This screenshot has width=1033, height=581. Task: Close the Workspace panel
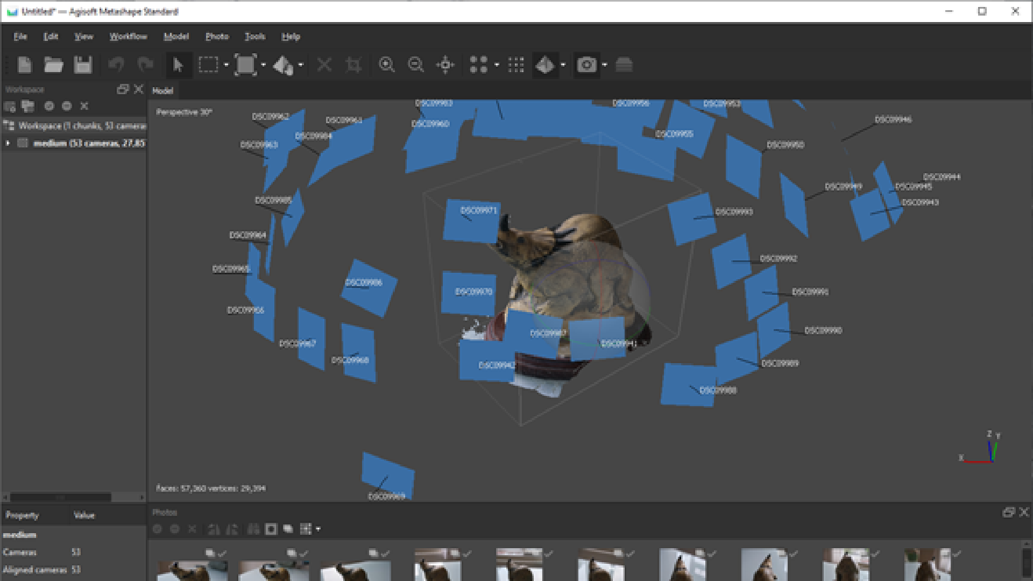[x=139, y=89]
